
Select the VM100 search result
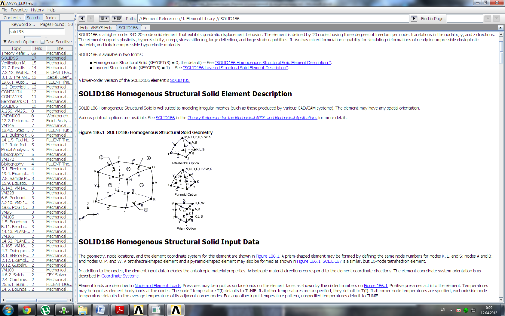tap(37, 270)
